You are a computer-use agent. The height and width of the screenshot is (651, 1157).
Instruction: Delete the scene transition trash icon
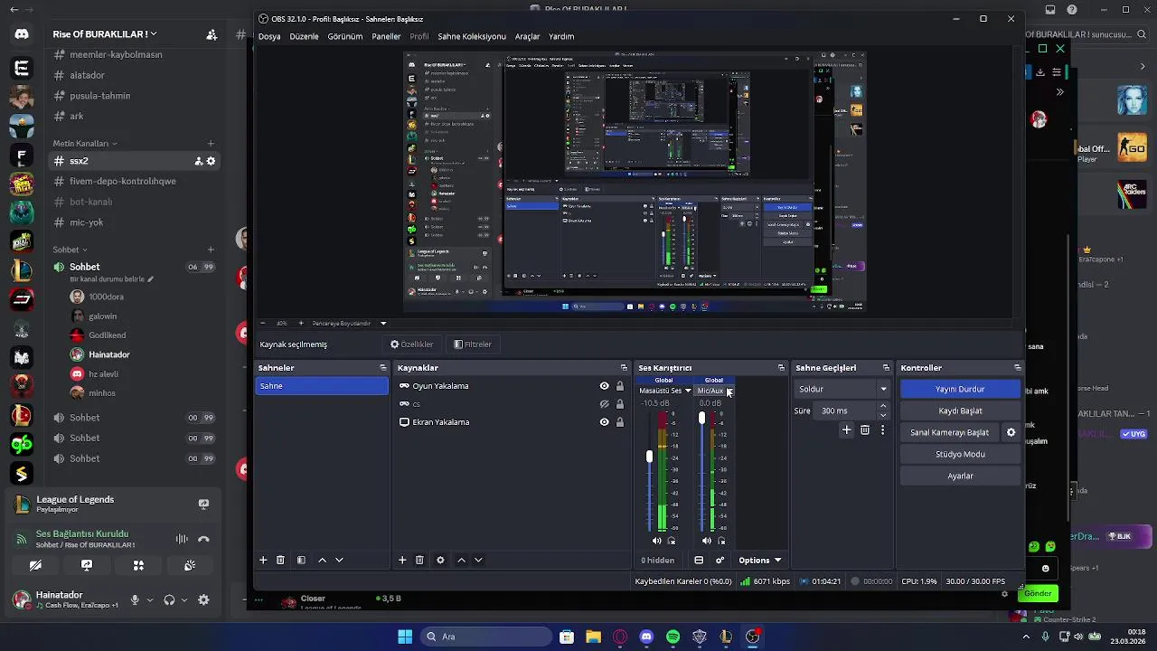click(865, 430)
